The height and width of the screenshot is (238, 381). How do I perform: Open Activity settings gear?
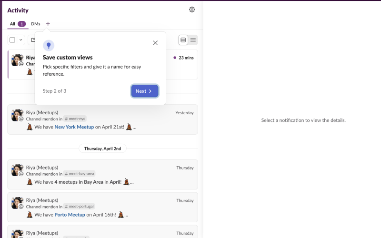click(192, 10)
